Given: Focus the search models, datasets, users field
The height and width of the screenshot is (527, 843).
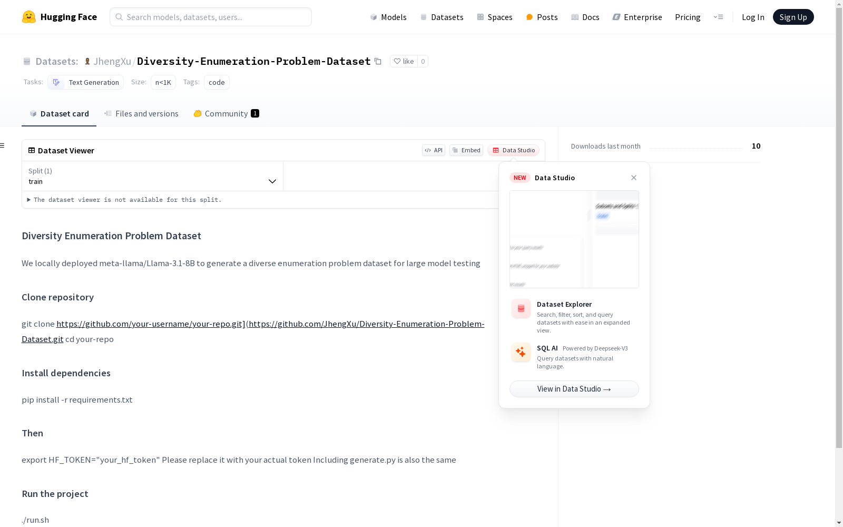Looking at the screenshot, I should (x=211, y=17).
